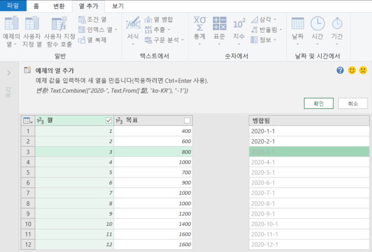The image size is (372, 252).
Task: Select the 열 추가 add column tab
Action: (x=89, y=6)
